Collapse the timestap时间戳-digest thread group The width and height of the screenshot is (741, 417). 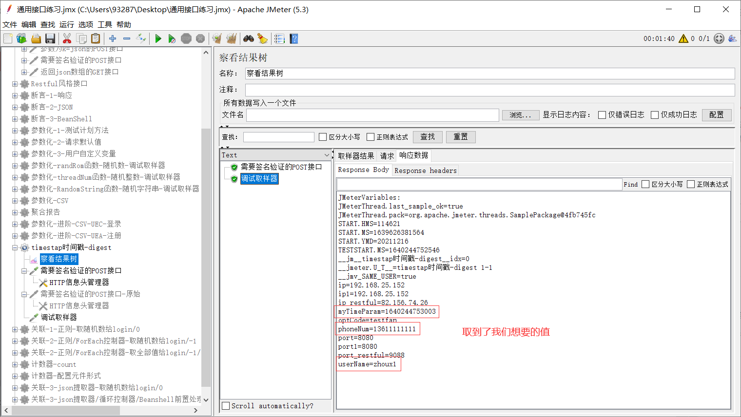[15, 247]
